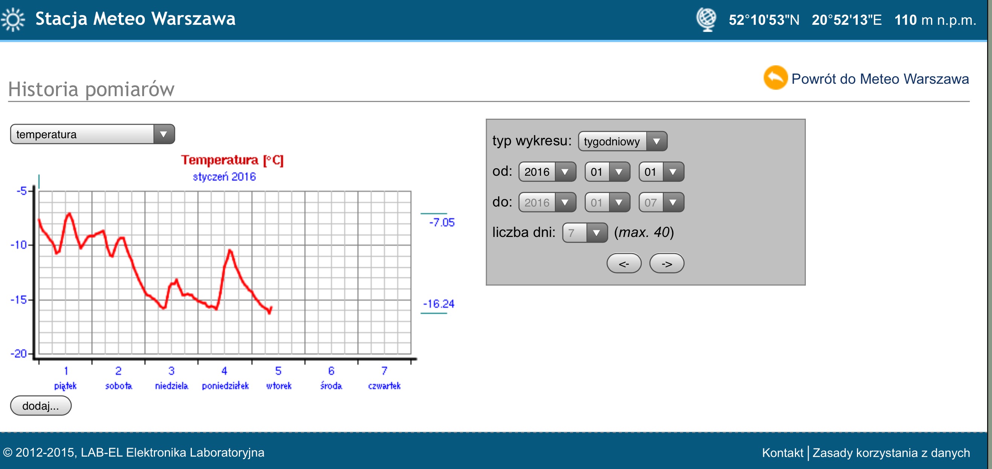Expand the start year 2016 dropdown
992x469 pixels.
(547, 172)
